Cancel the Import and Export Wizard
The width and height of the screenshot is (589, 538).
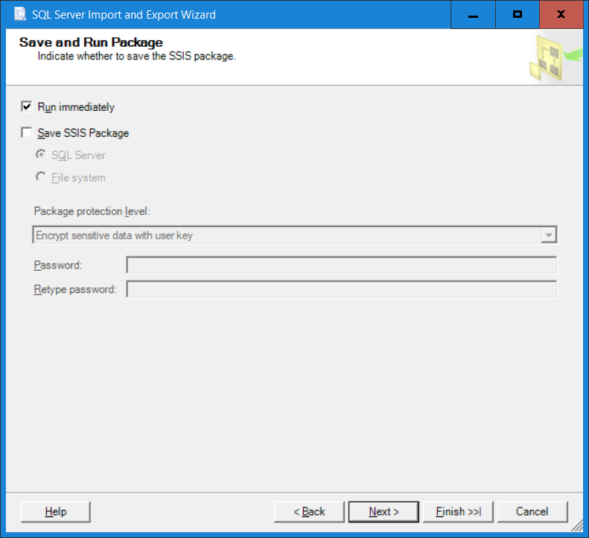[x=532, y=512]
